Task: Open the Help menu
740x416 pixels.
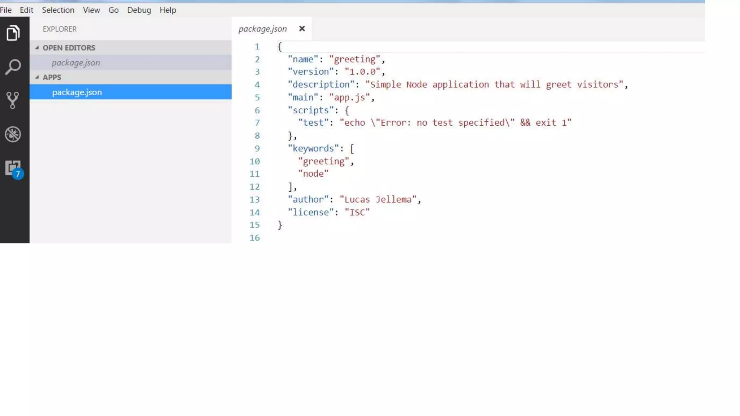Action: (x=168, y=10)
